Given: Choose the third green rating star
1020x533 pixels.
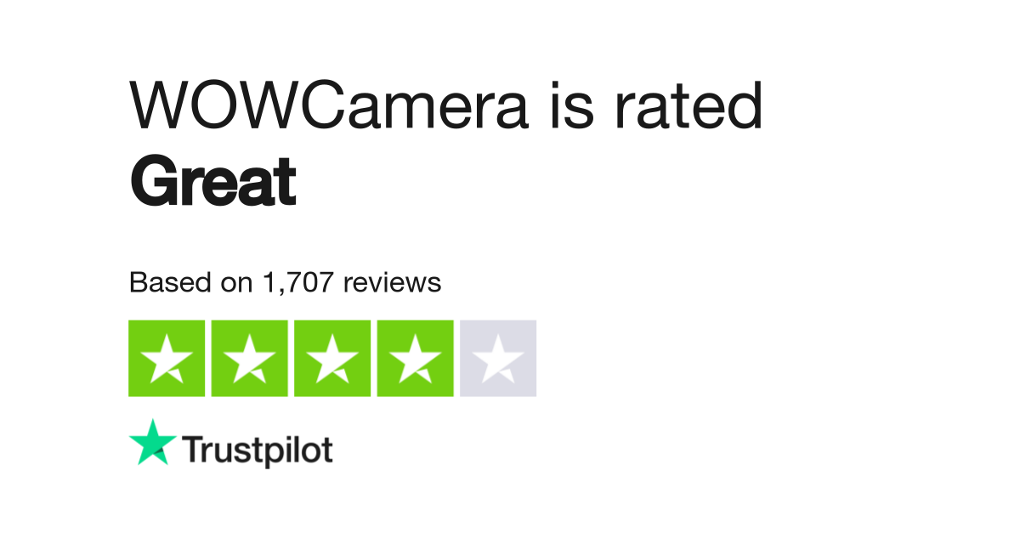Looking at the screenshot, I should tap(332, 358).
